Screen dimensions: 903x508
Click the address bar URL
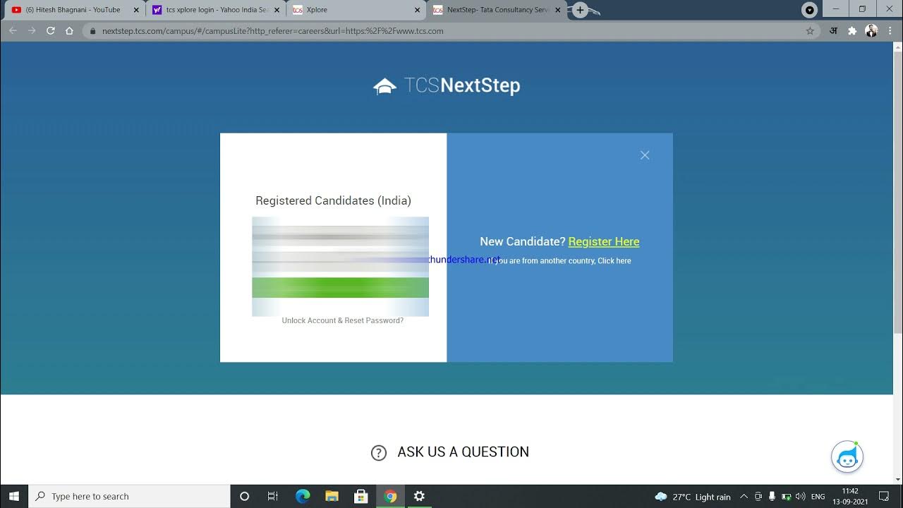(x=272, y=31)
